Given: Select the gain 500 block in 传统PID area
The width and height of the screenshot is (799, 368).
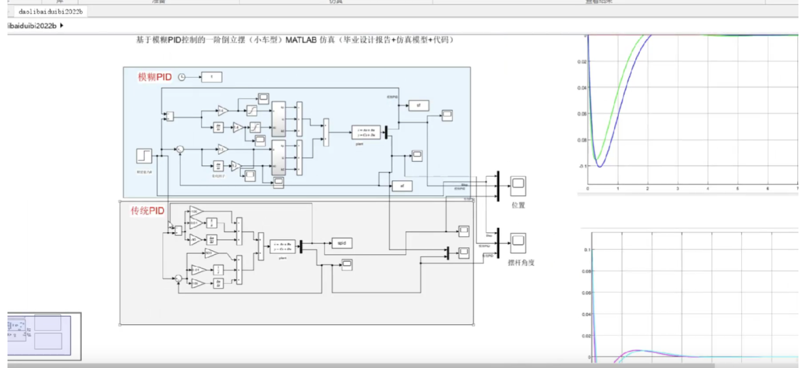Looking at the screenshot, I should 211,253.
